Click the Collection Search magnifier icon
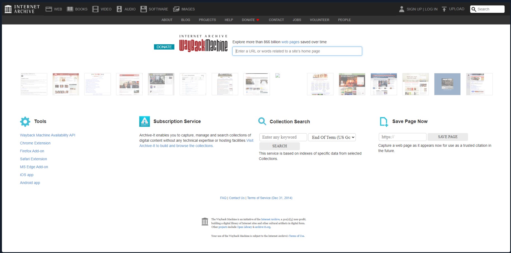 [262, 121]
